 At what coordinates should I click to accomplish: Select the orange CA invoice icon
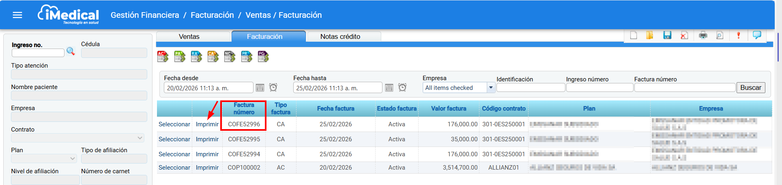click(213, 57)
